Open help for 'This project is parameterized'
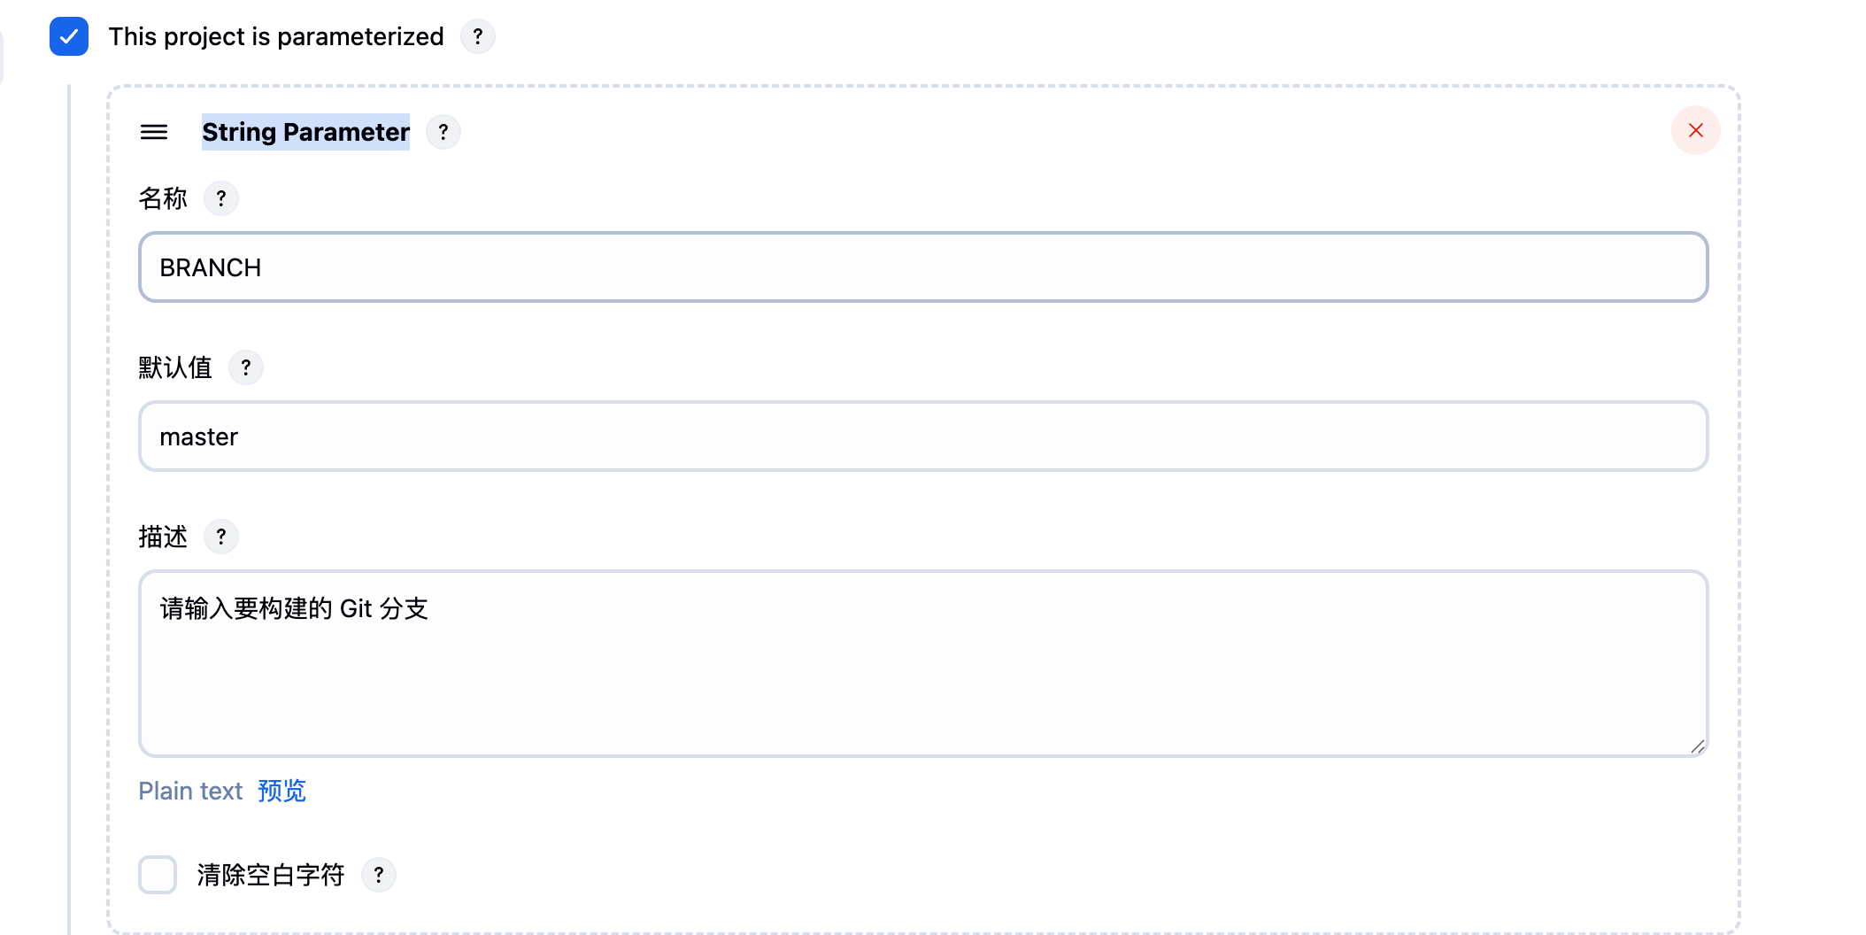Image resolution: width=1866 pixels, height=935 pixels. (x=478, y=36)
